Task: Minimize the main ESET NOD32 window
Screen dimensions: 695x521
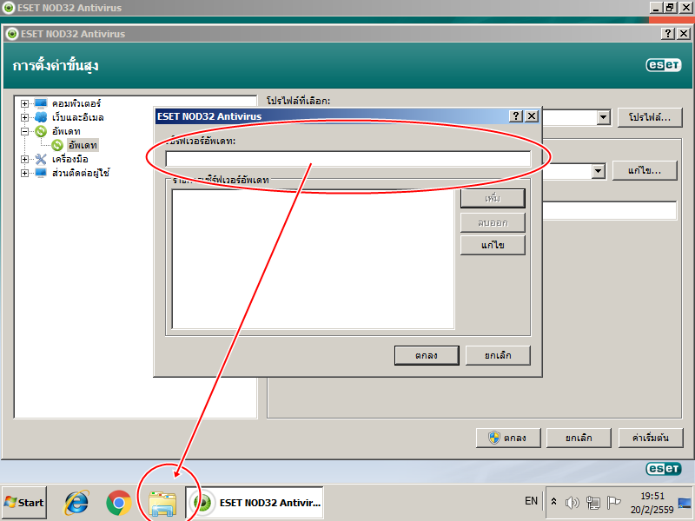Action: pos(656,8)
